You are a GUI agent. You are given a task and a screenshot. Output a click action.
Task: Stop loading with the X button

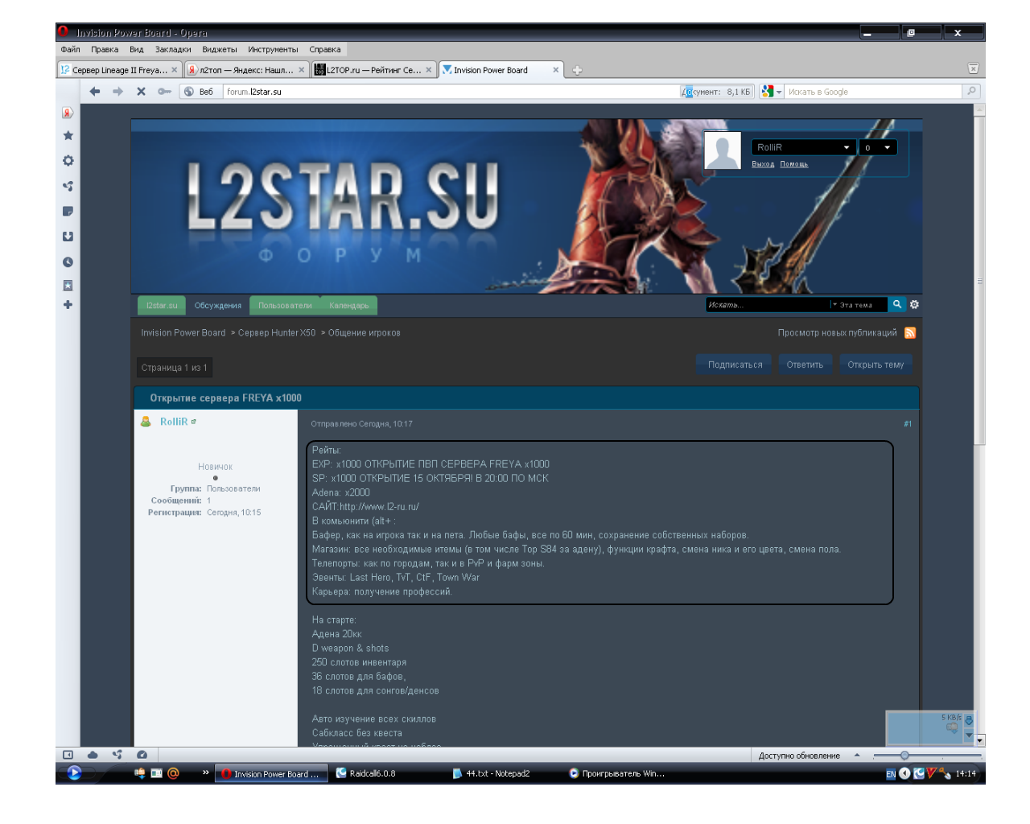point(141,92)
